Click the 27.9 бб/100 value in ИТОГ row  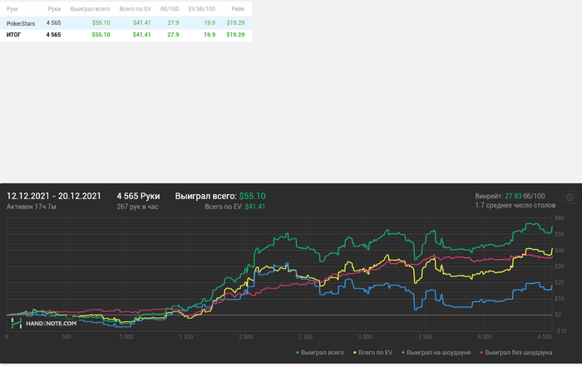click(173, 35)
